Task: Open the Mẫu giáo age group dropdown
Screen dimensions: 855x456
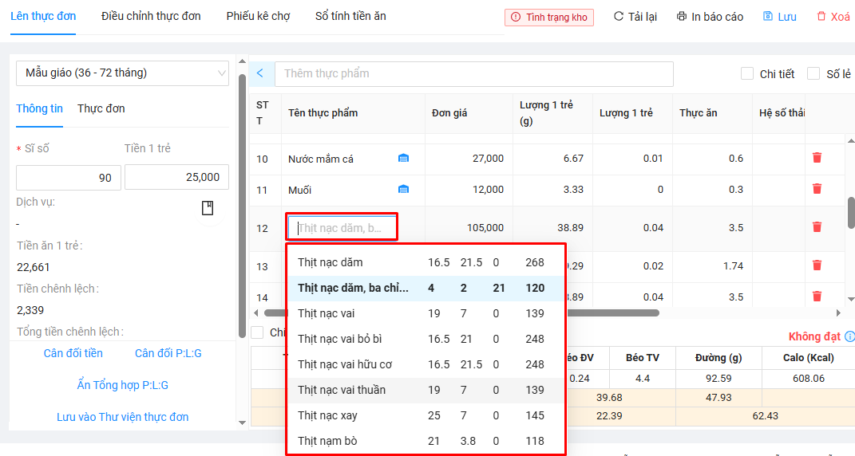Action: 122,73
